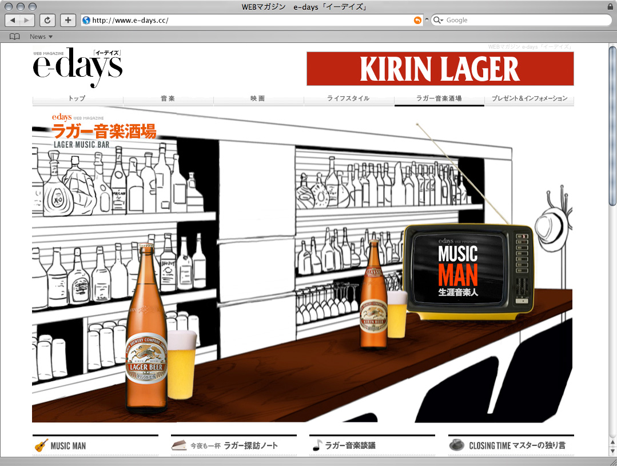Click the hat icon beside CLOSING TIME
Screen dimensions: 617x466
pyautogui.click(x=456, y=445)
